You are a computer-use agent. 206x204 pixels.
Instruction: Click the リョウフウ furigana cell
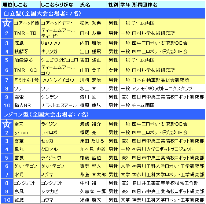pos(60,43)
